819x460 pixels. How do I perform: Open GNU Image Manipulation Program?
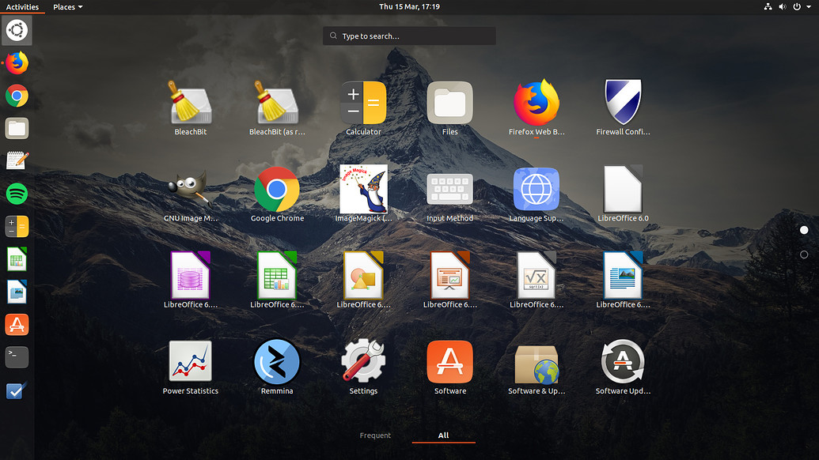(190, 190)
